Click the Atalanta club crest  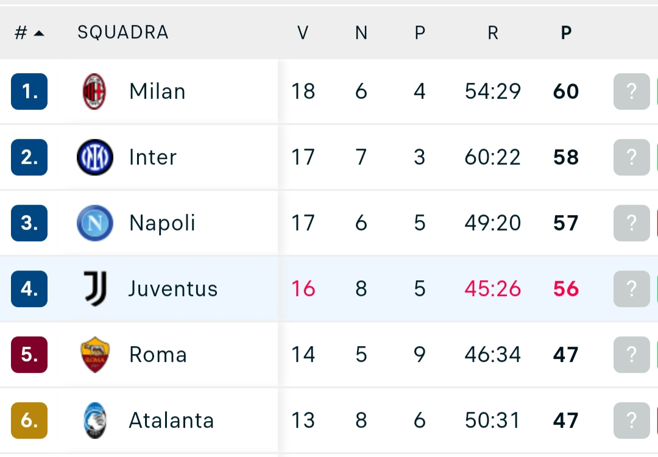pyautogui.click(x=95, y=420)
